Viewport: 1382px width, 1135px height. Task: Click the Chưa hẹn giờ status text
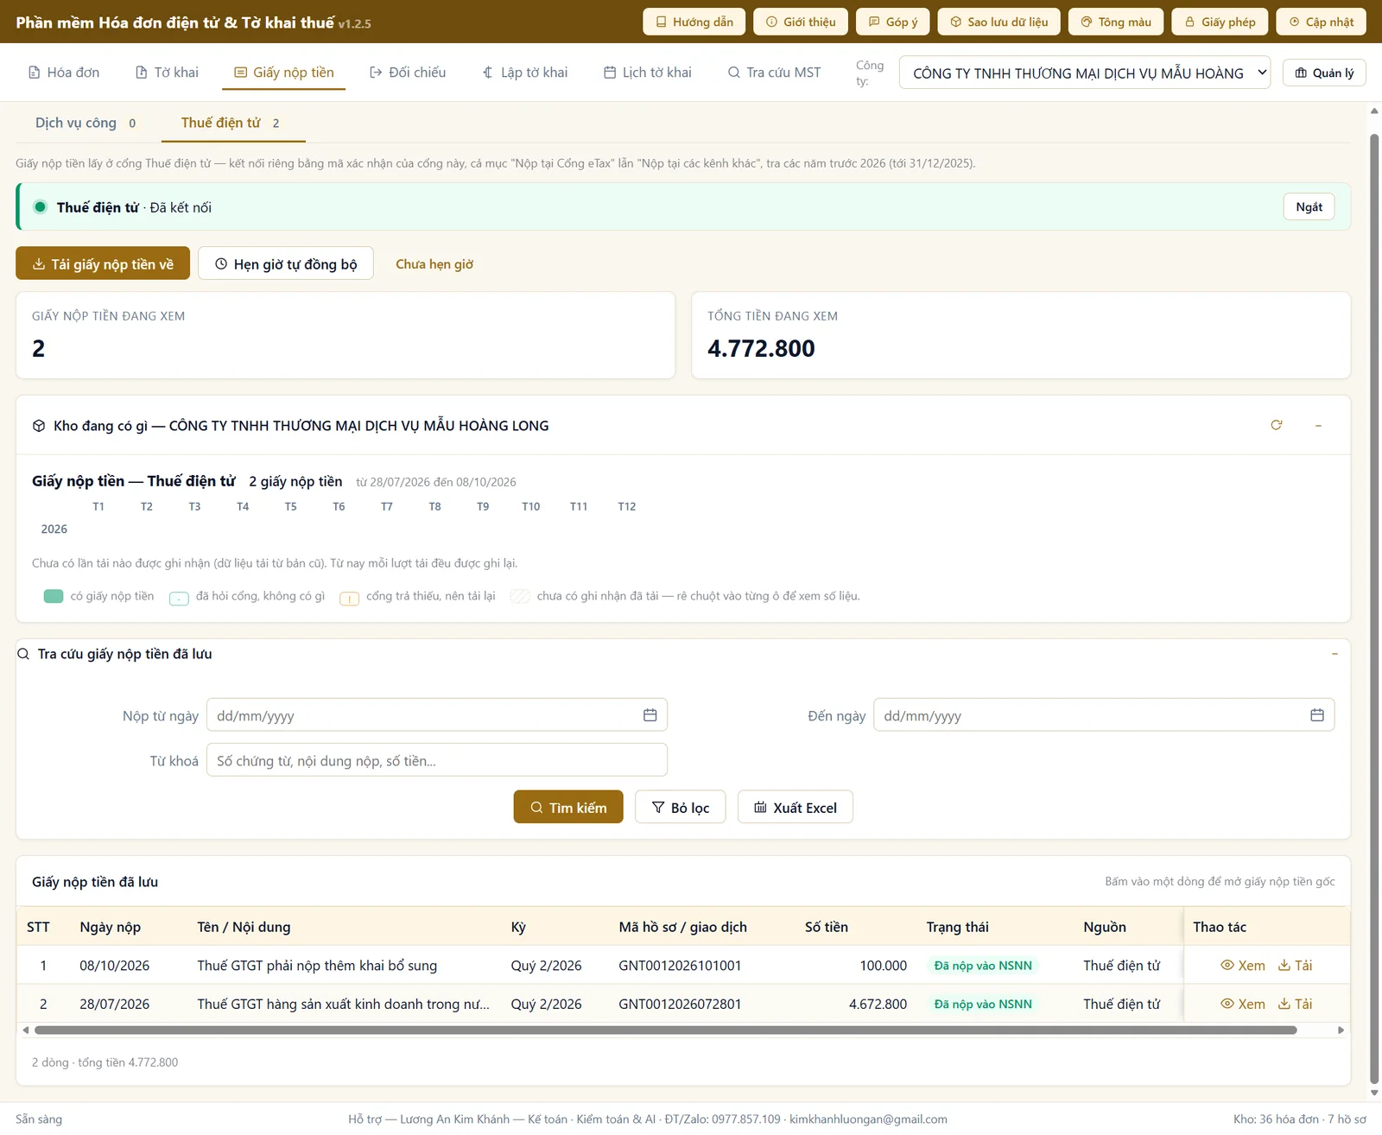434,264
